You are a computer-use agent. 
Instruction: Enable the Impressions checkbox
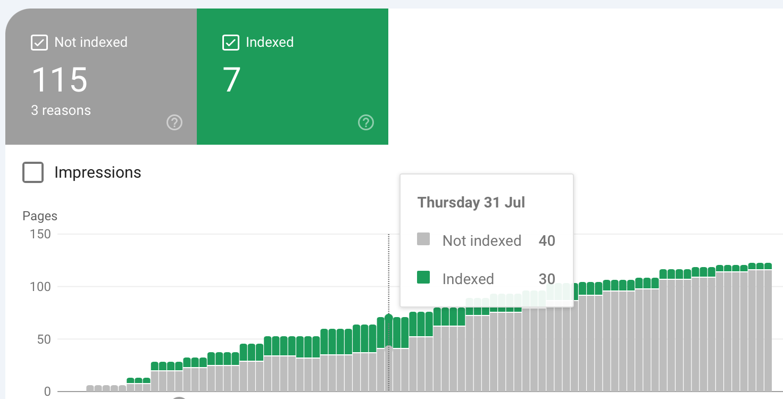point(33,172)
